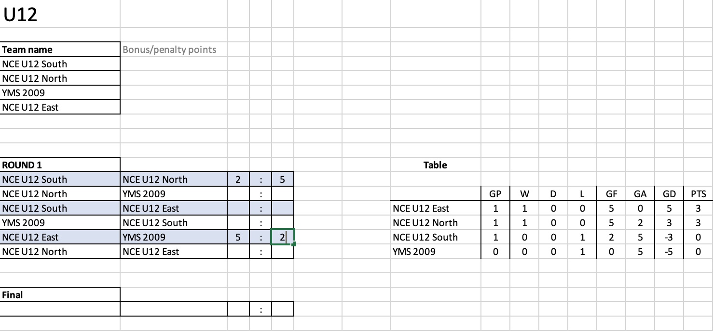The height and width of the screenshot is (331, 713).
Task: Select the PTS column header
Action: (698, 194)
